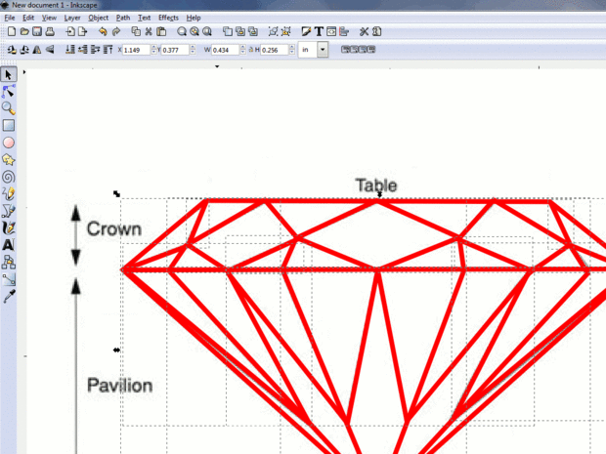The image size is (606, 454).
Task: Open the Effects menu
Action: (168, 18)
